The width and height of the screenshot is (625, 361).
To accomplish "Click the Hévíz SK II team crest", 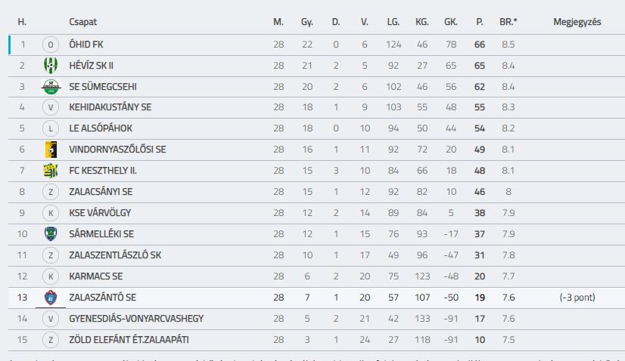I will (x=51, y=65).
